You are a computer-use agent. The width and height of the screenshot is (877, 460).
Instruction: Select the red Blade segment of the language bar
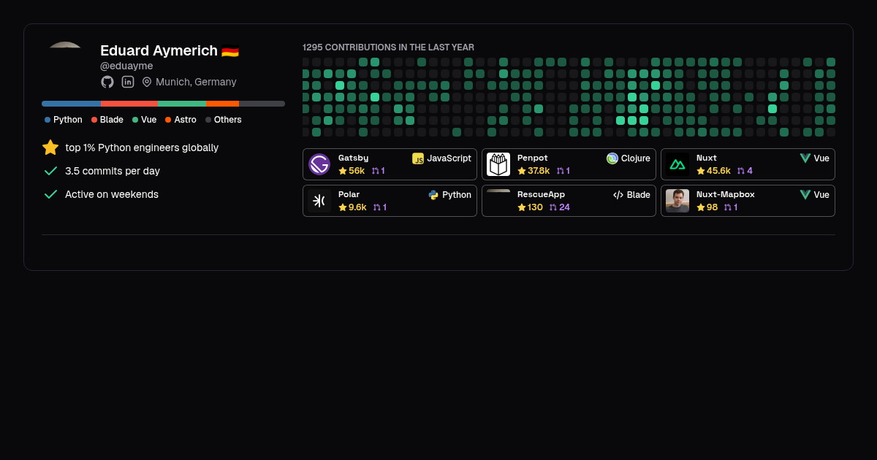[x=129, y=104]
